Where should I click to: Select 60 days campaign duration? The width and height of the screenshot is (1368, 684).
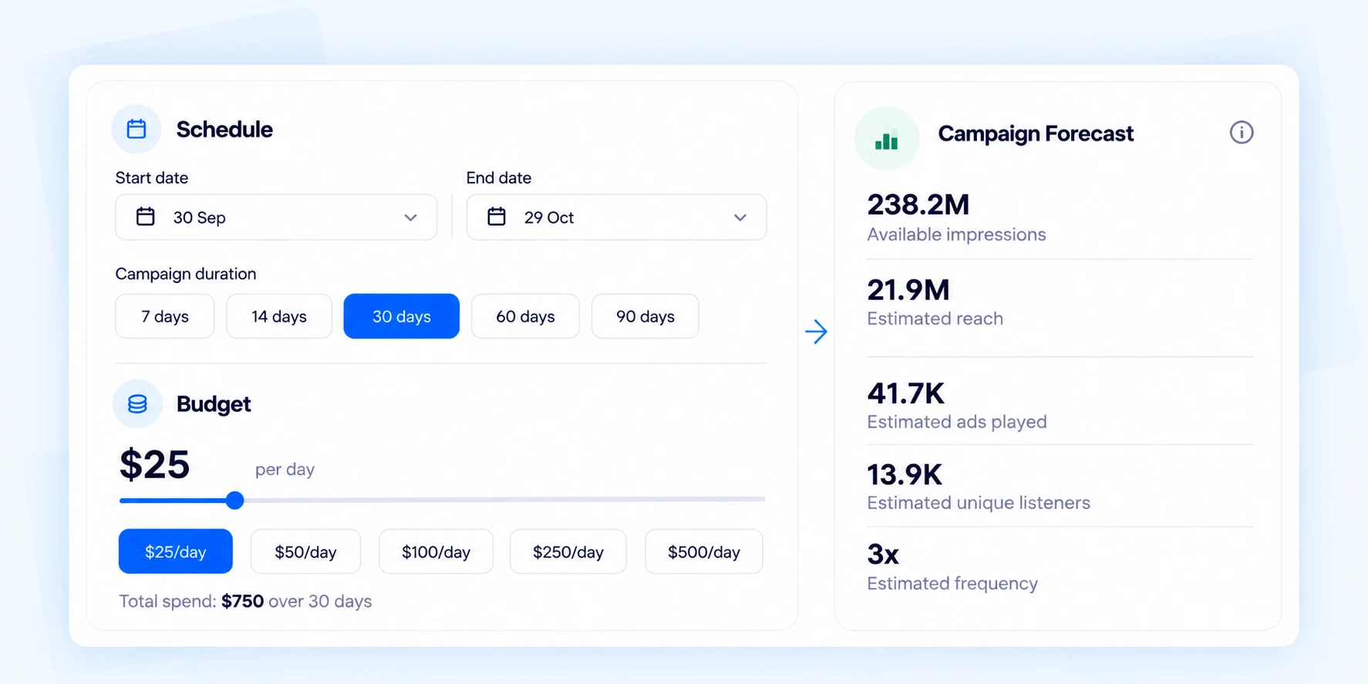[x=525, y=316]
